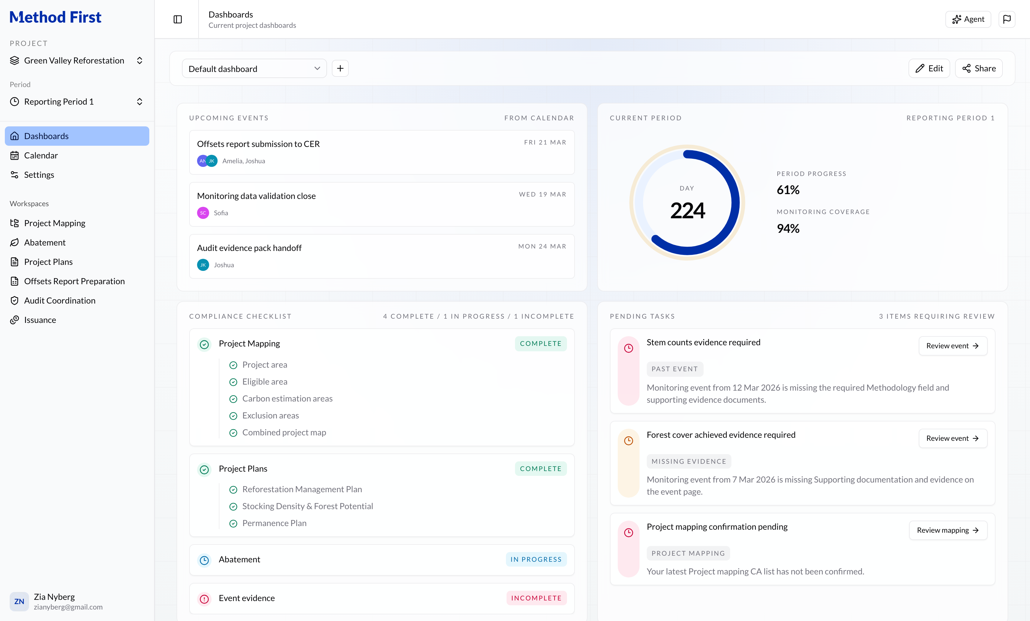Screen dimensions: 1030x621
Task: Expand the Event evidence checklist row
Action: [382, 598]
